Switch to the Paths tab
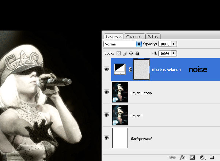Image resolution: width=220 pixels, height=161 pixels. coord(153,37)
